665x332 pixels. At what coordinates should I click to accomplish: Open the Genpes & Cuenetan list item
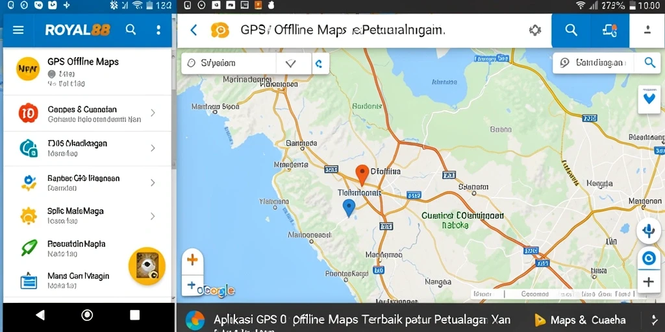pos(87,113)
